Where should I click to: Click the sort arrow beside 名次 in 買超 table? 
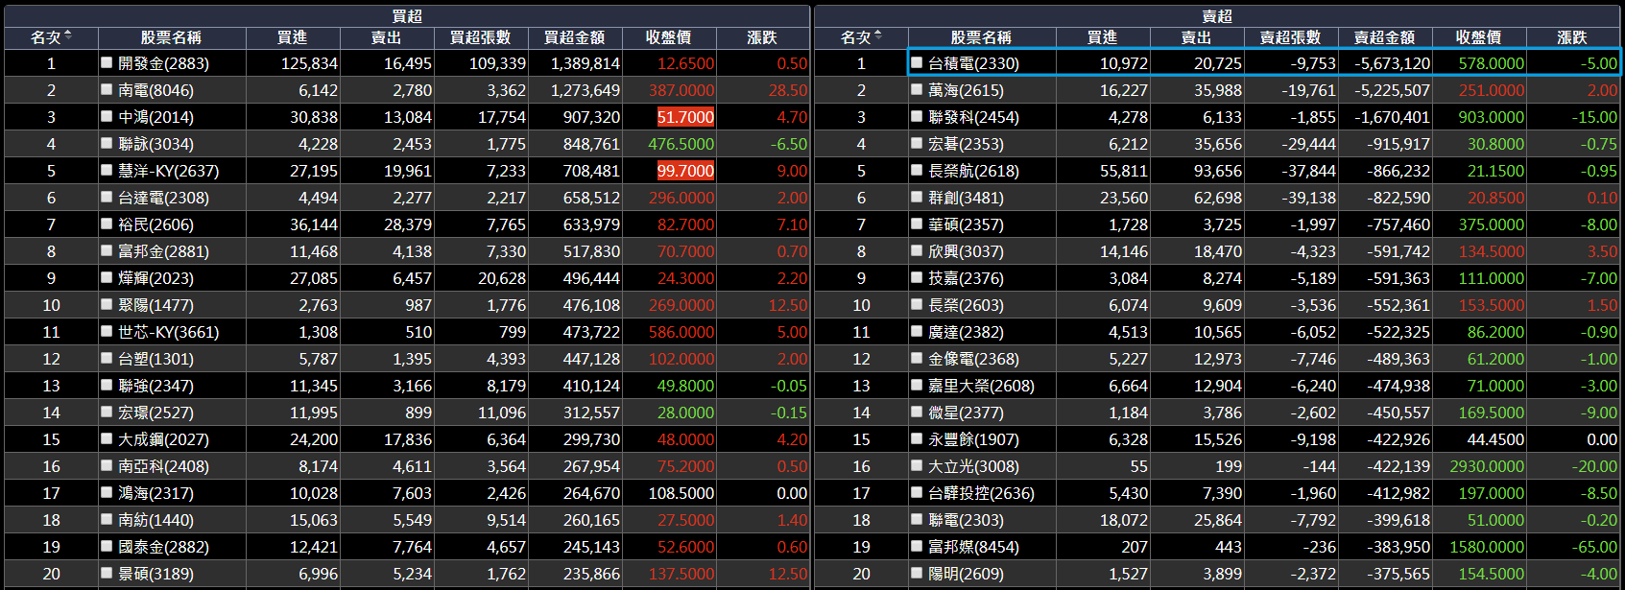click(68, 36)
